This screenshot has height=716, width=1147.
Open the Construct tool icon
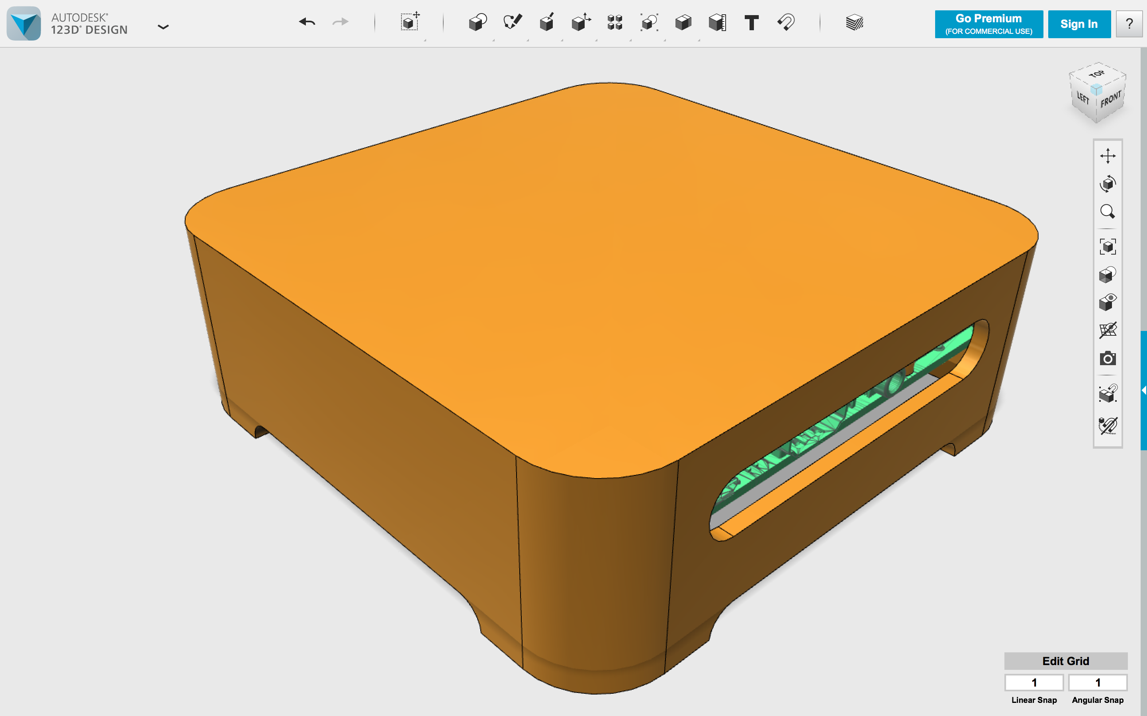(x=546, y=22)
